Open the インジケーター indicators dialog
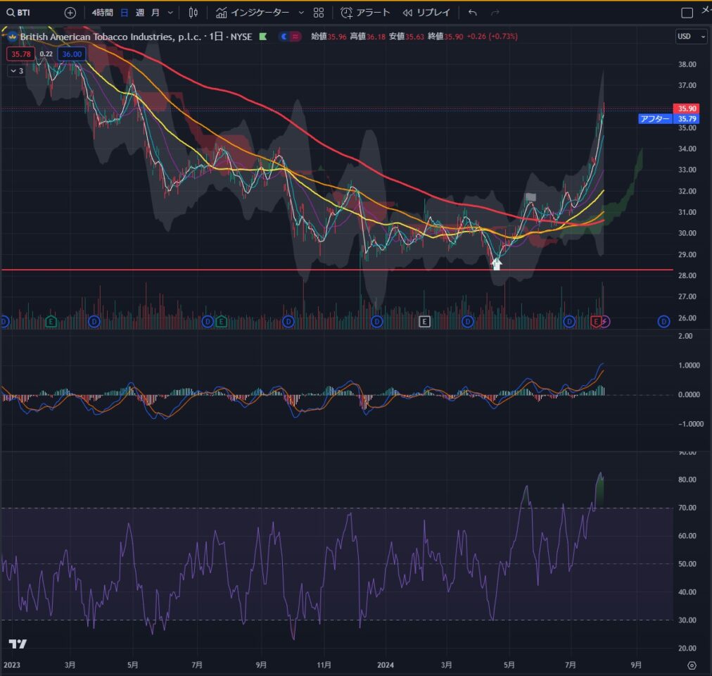This screenshot has width=712, height=676. (253, 13)
